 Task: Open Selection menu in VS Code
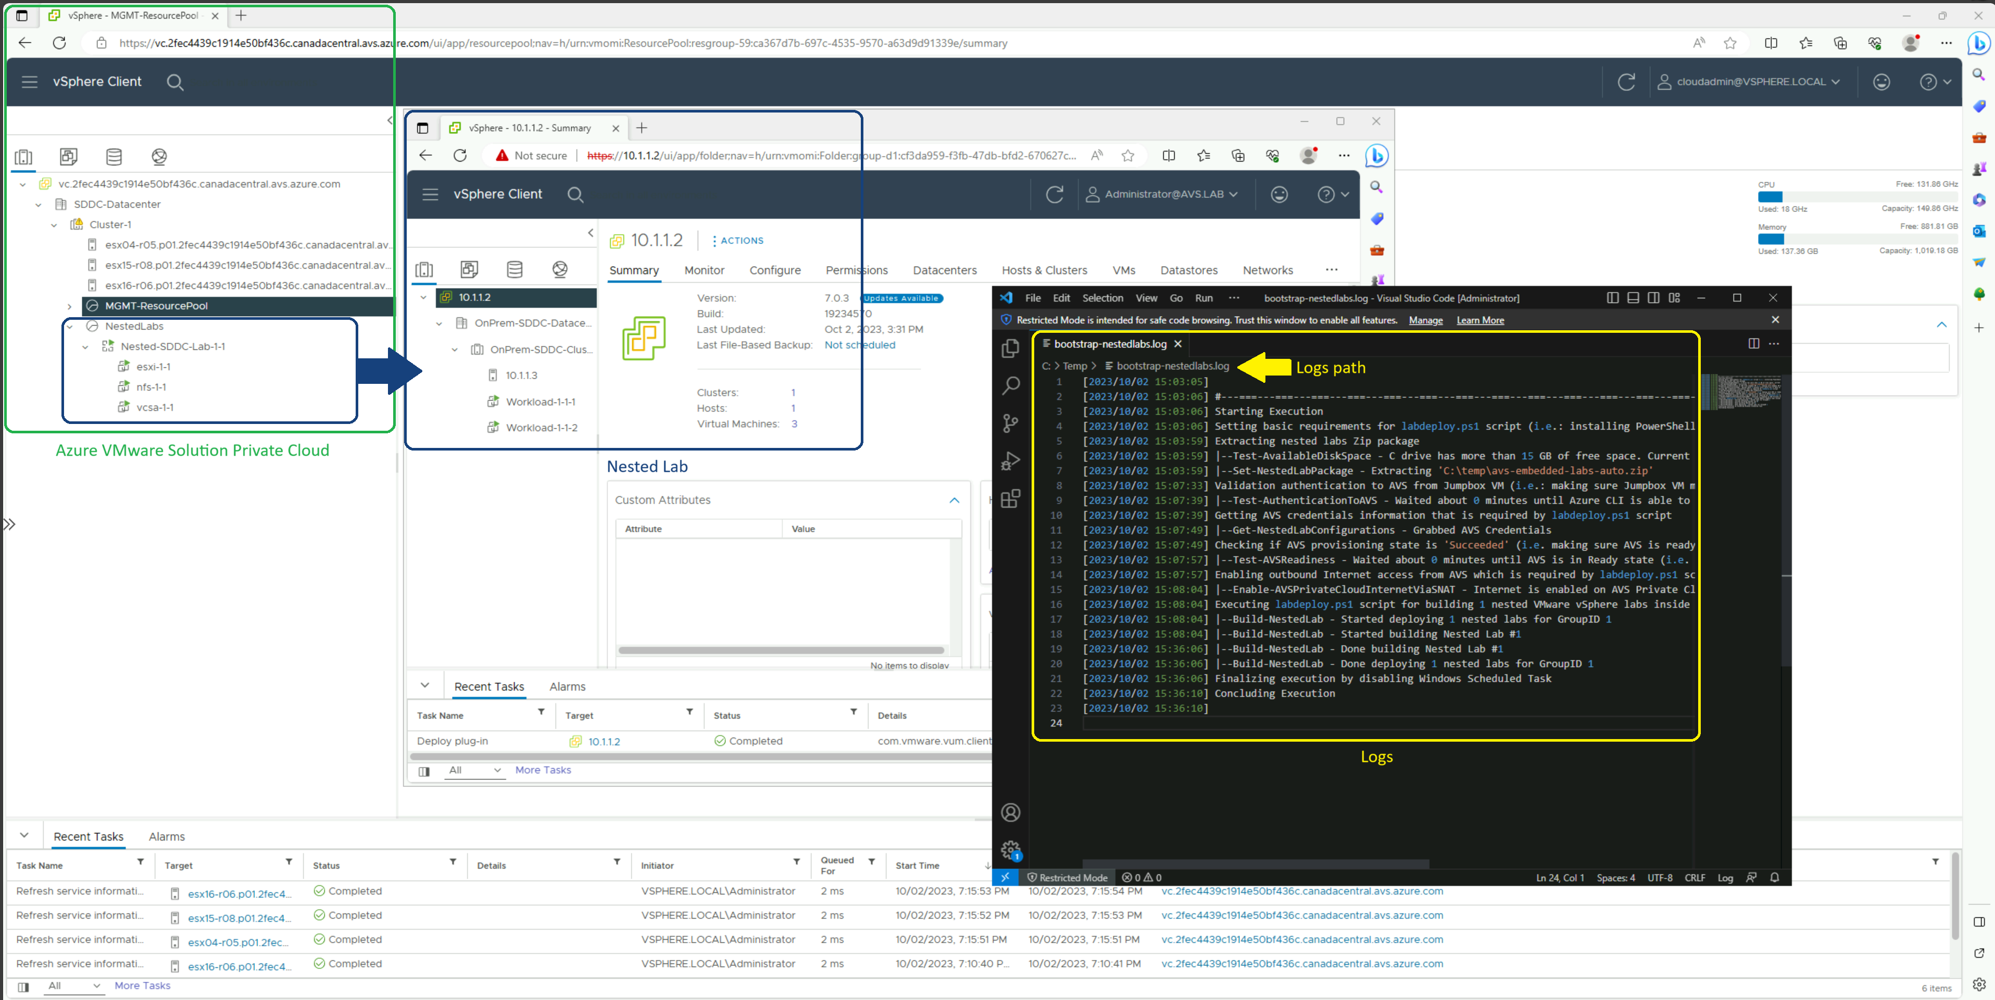tap(1102, 298)
